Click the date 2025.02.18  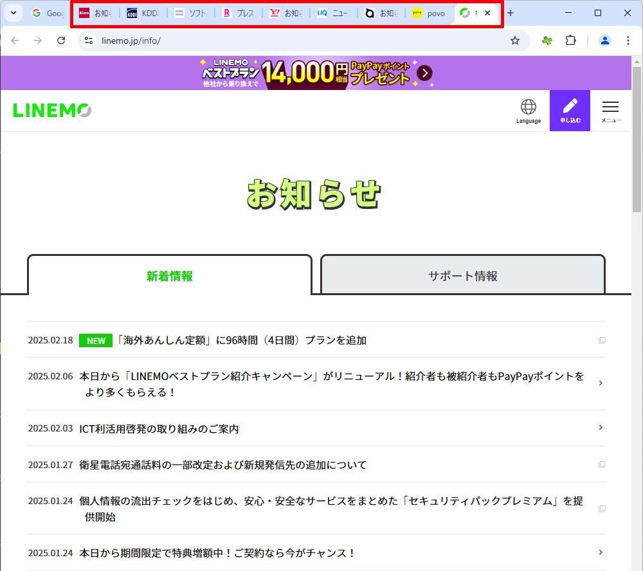click(50, 340)
